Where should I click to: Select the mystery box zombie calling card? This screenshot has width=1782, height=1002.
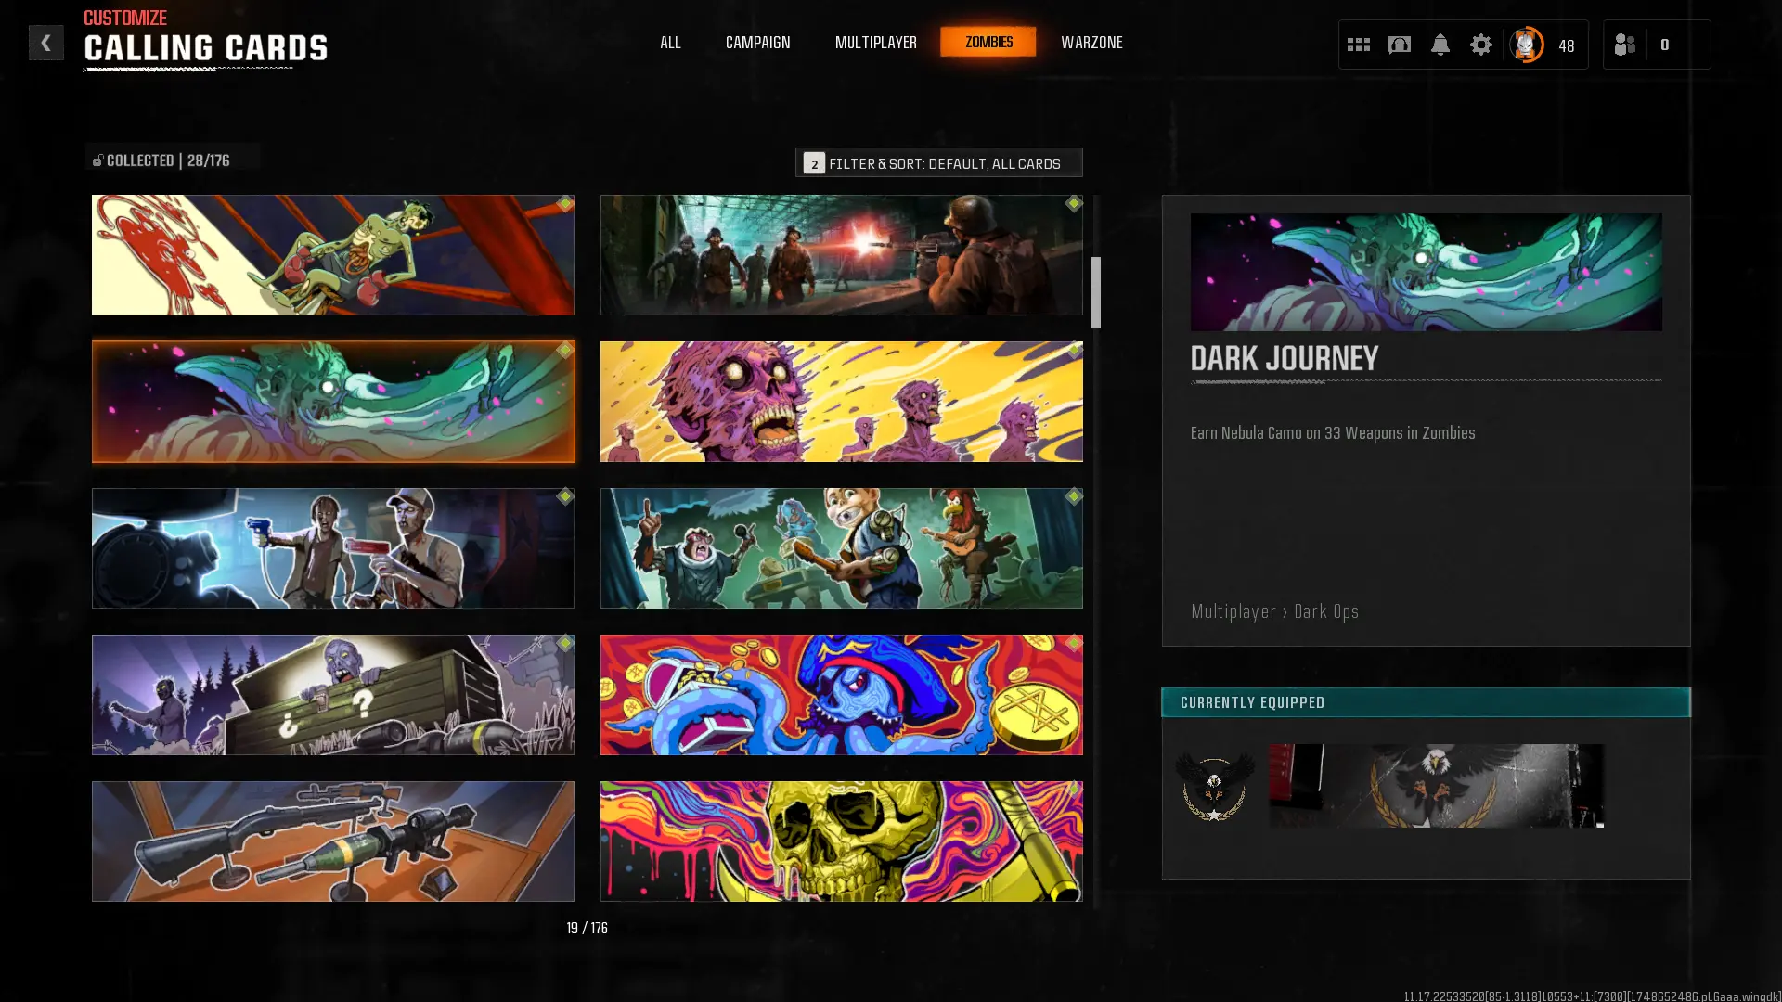pos(332,695)
